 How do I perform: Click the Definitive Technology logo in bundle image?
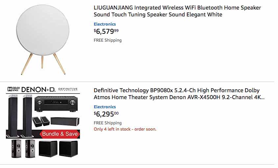point(67,89)
